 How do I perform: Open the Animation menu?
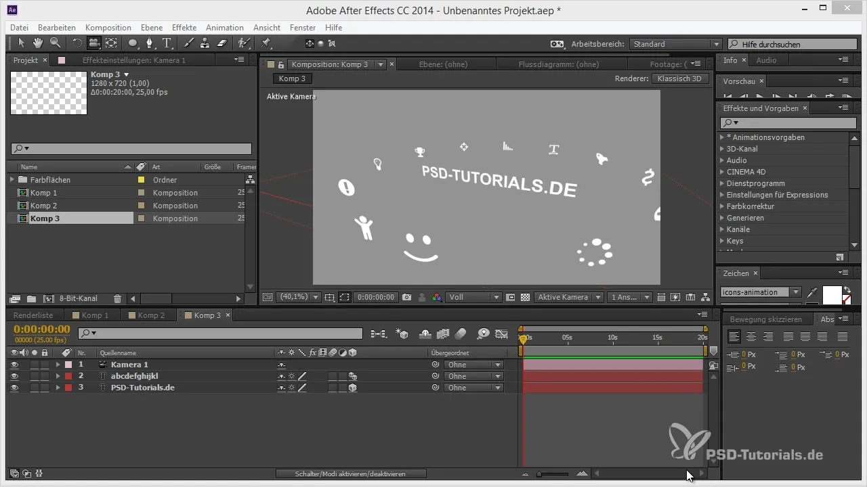tap(225, 28)
